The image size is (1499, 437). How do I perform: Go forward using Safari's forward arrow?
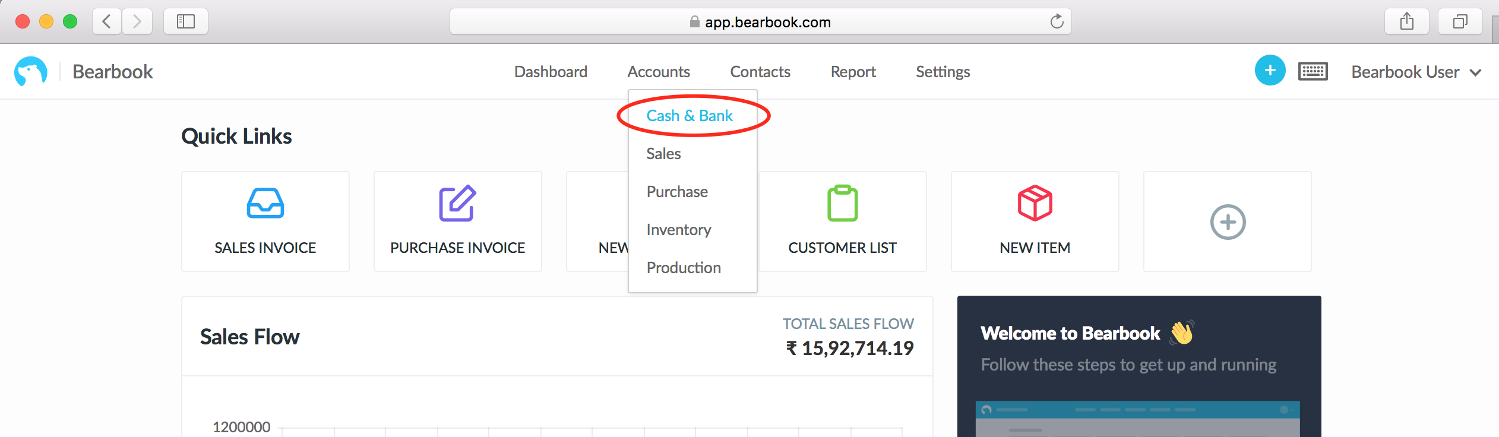(x=137, y=22)
